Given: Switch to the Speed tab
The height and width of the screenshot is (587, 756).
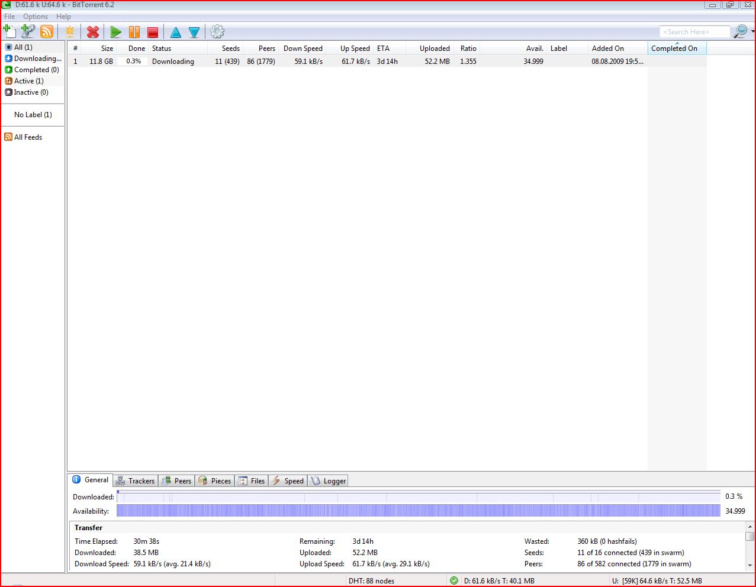Looking at the screenshot, I should pyautogui.click(x=288, y=481).
